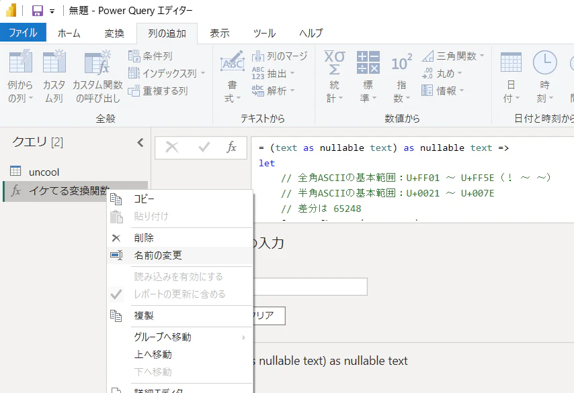Open the 標準 standard operations menu

click(x=368, y=76)
